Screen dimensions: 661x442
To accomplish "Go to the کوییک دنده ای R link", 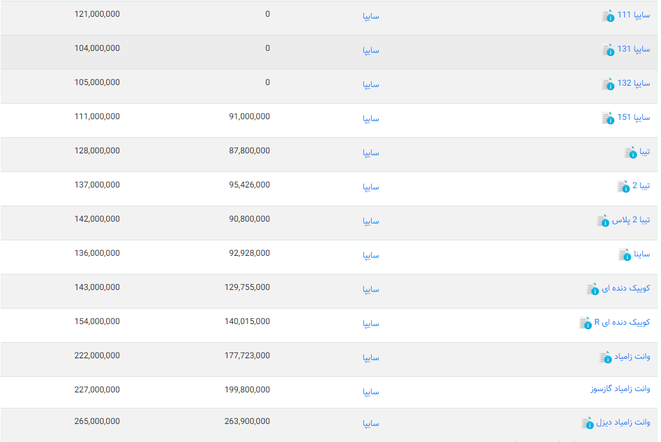I will (x=622, y=322).
